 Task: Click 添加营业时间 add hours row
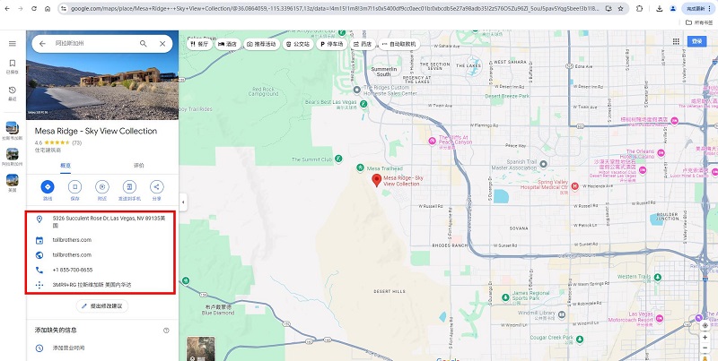pyautogui.click(x=102, y=348)
